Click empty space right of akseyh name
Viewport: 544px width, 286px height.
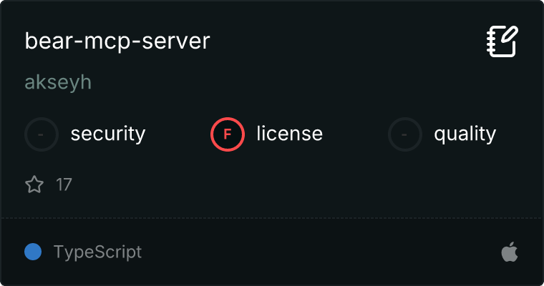pyautogui.click(x=286, y=82)
